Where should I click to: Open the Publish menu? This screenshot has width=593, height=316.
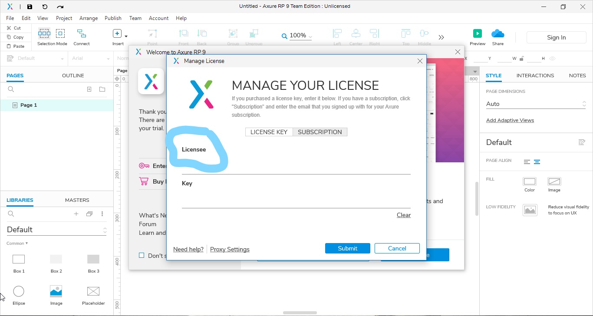click(113, 18)
